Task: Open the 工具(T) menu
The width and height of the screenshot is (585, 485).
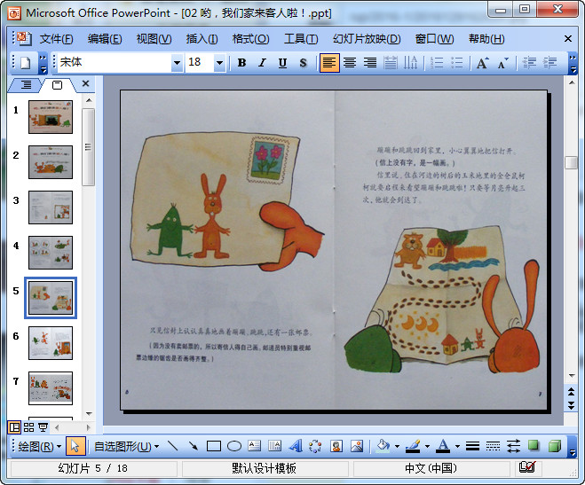Action: click(301, 39)
